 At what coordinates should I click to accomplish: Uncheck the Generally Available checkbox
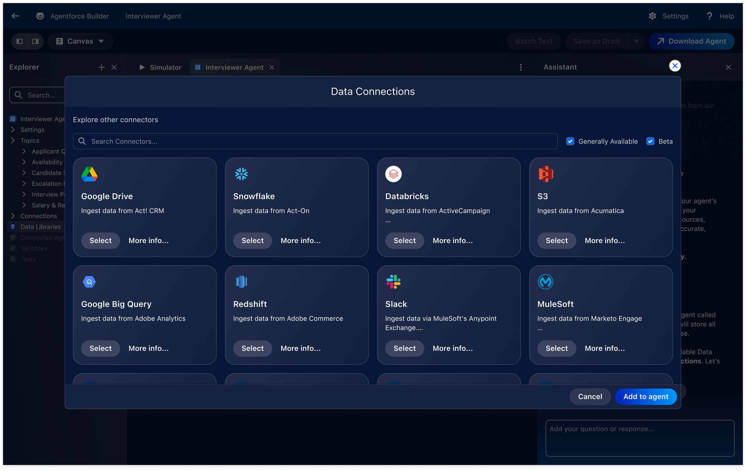click(570, 141)
